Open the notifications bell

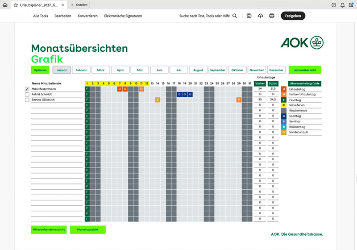click(x=342, y=5)
